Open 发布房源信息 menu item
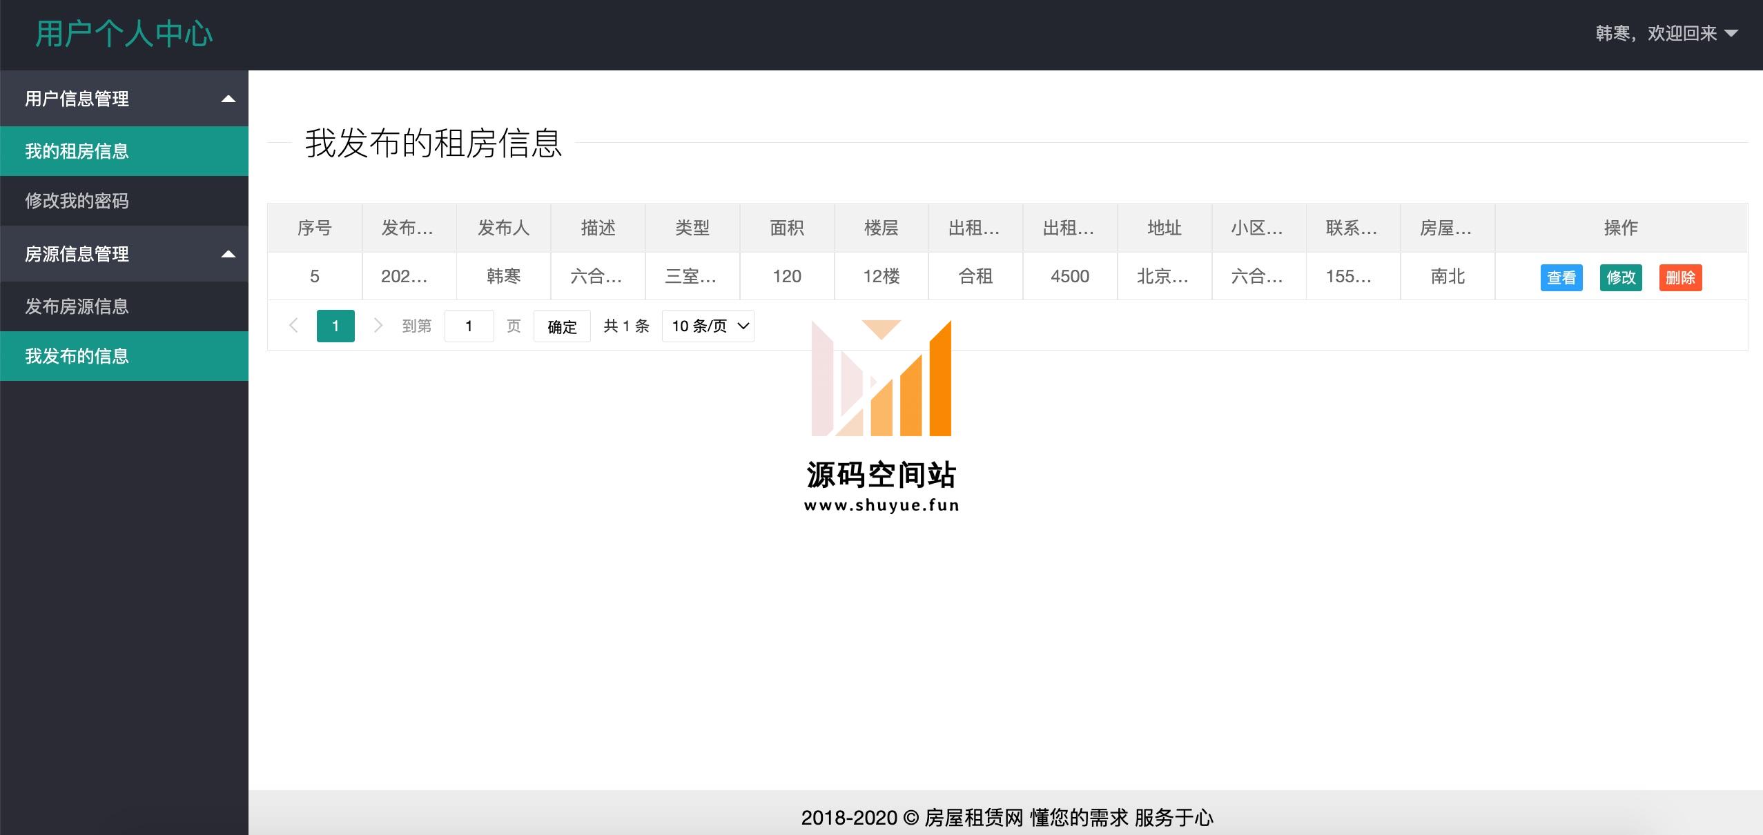Screen dimensions: 1763x835 (124, 306)
